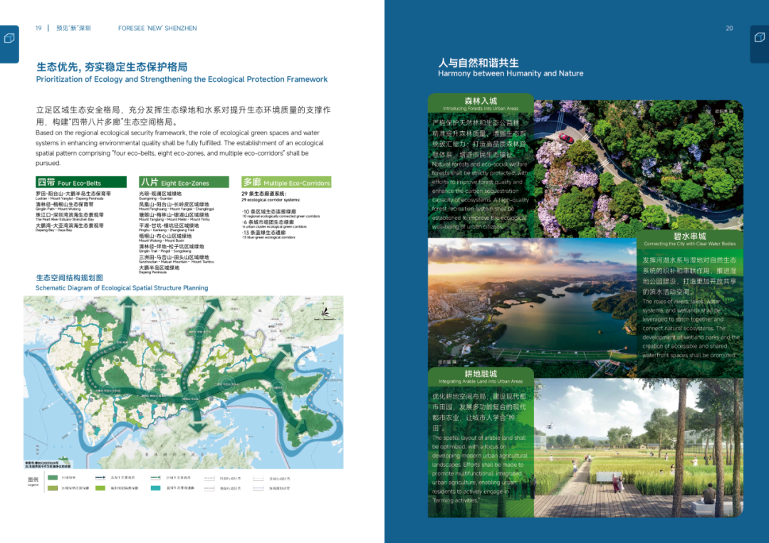Click the hatched green legend swatch
Viewport: 769px width, 543px height.
click(53, 488)
